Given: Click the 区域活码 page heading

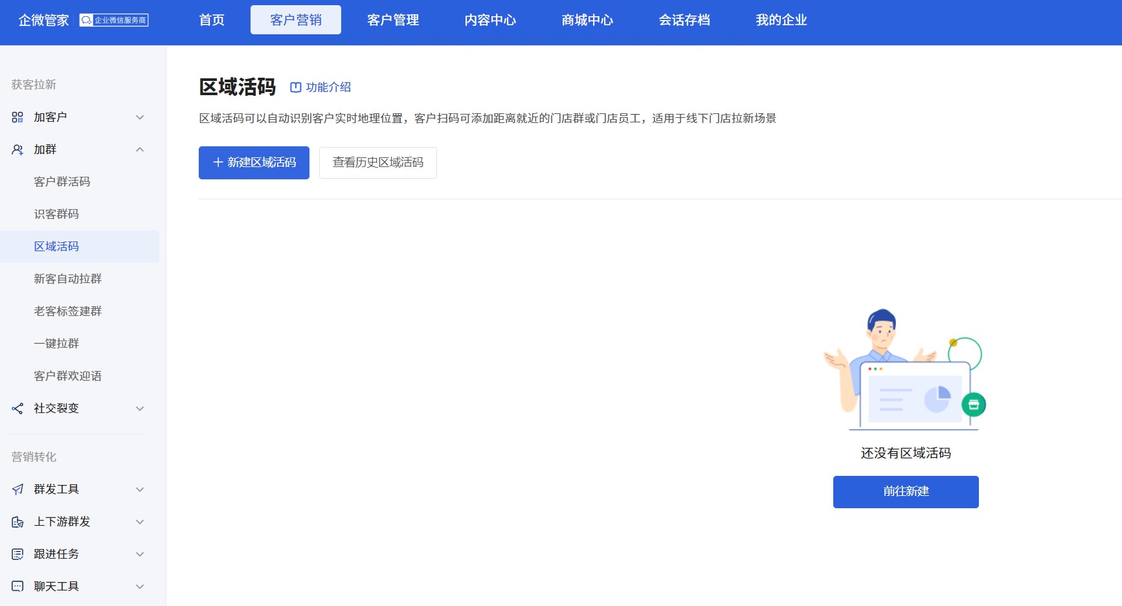Looking at the screenshot, I should point(238,87).
